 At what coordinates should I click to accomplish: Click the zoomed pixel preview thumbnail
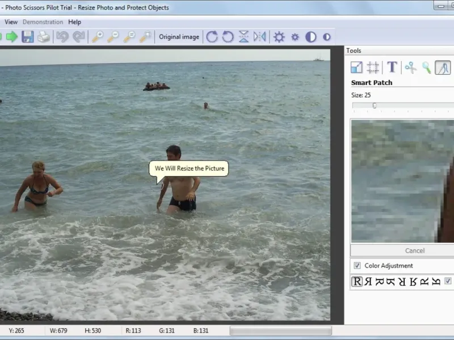(402, 181)
